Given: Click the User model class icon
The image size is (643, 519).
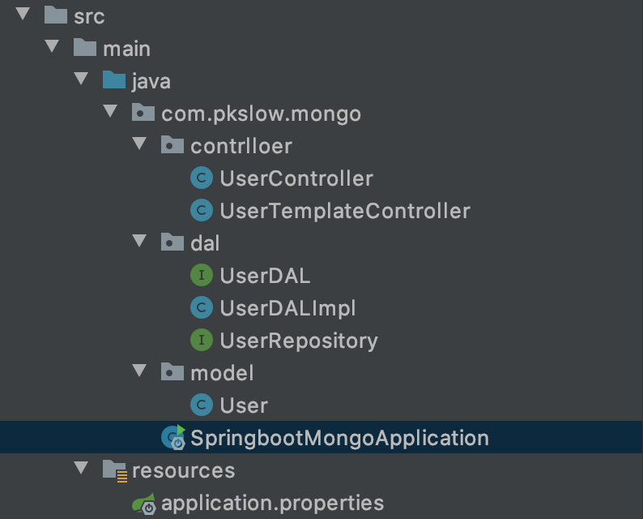Looking at the screenshot, I should (x=201, y=405).
